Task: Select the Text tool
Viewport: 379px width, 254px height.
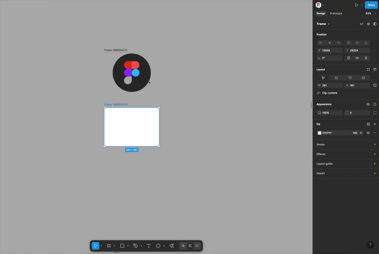Action: pyautogui.click(x=149, y=246)
